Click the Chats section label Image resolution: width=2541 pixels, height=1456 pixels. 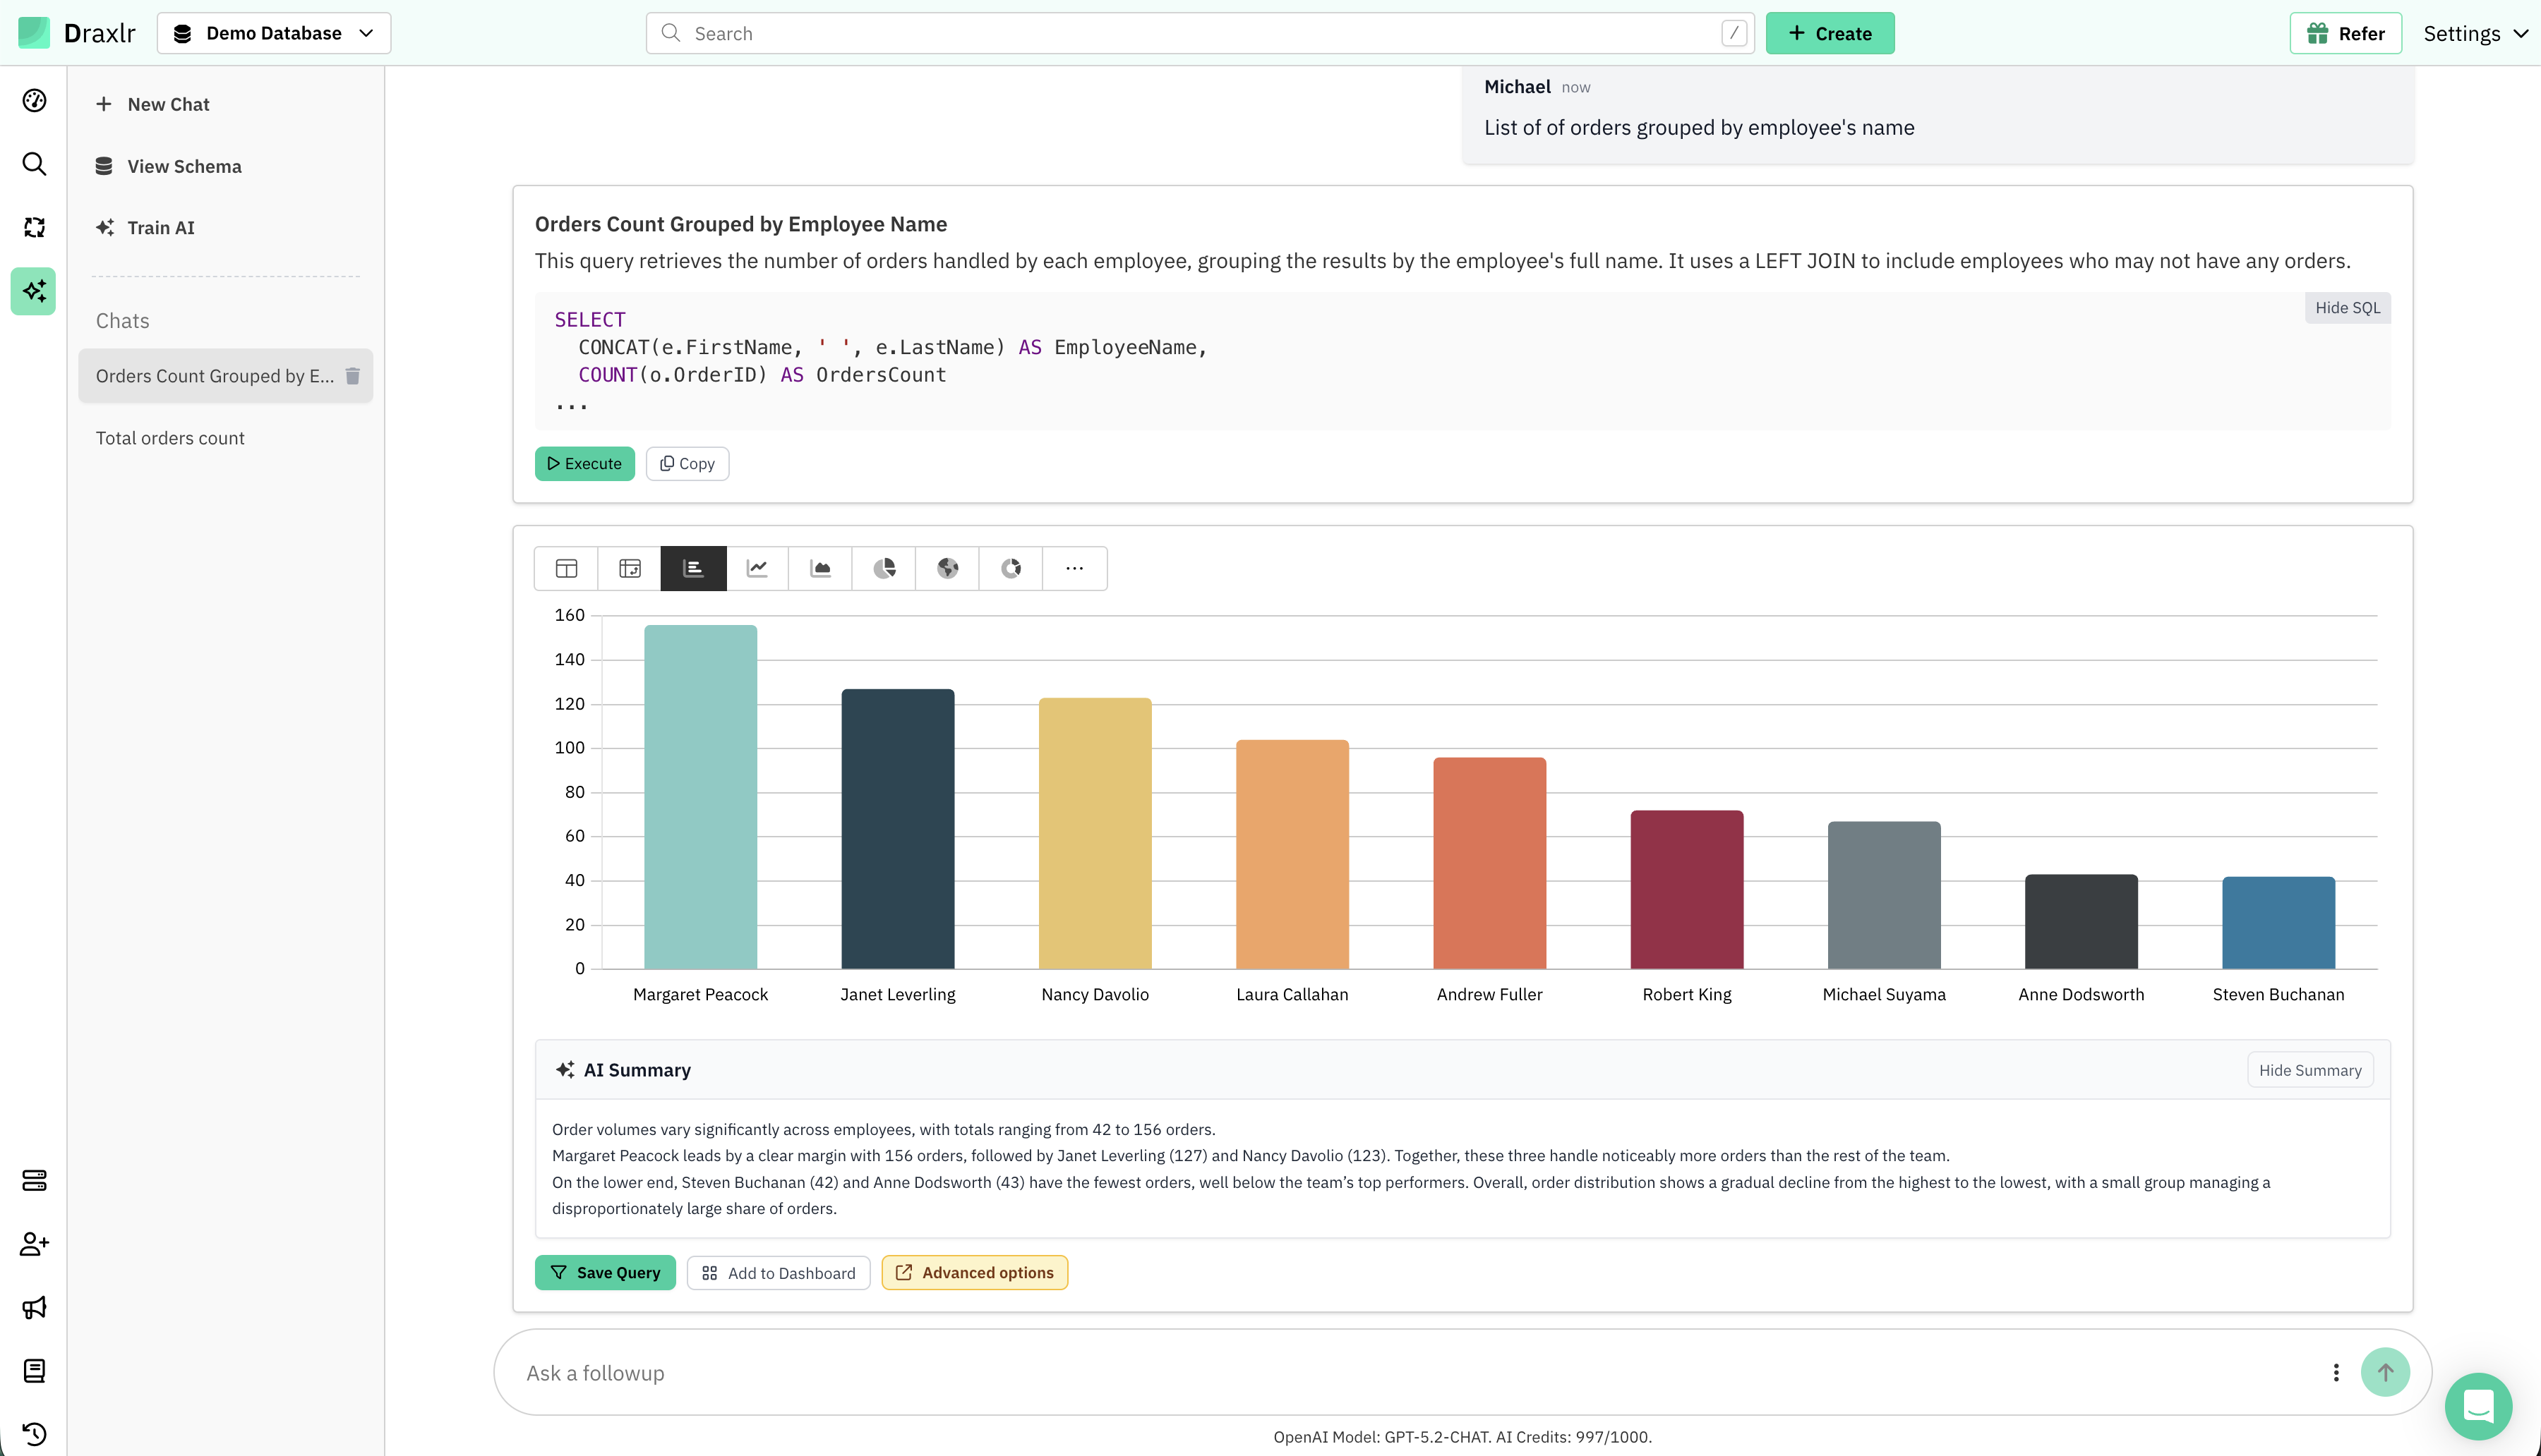pyautogui.click(x=122, y=321)
